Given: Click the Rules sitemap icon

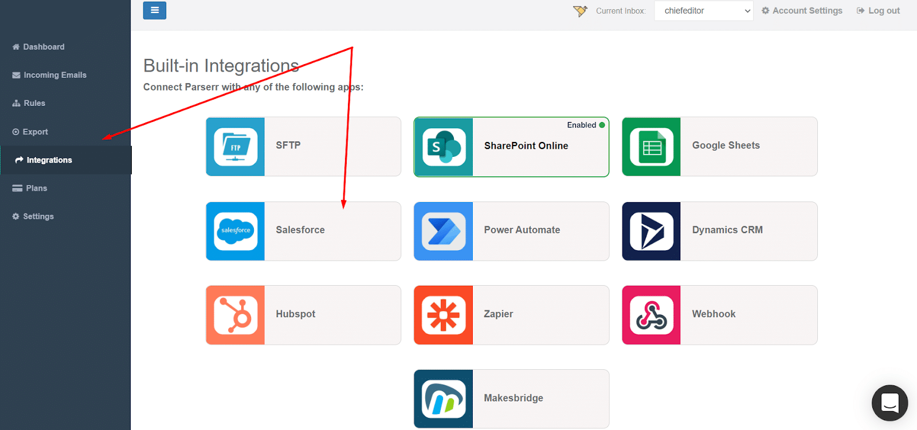Looking at the screenshot, I should pos(17,103).
